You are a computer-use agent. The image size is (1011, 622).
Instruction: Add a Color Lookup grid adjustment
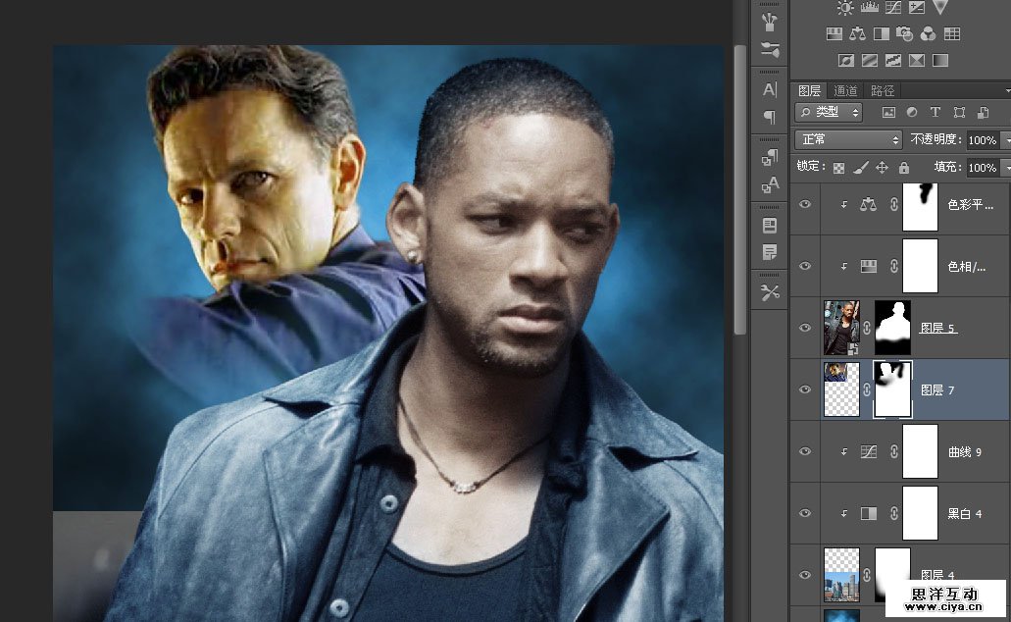952,33
